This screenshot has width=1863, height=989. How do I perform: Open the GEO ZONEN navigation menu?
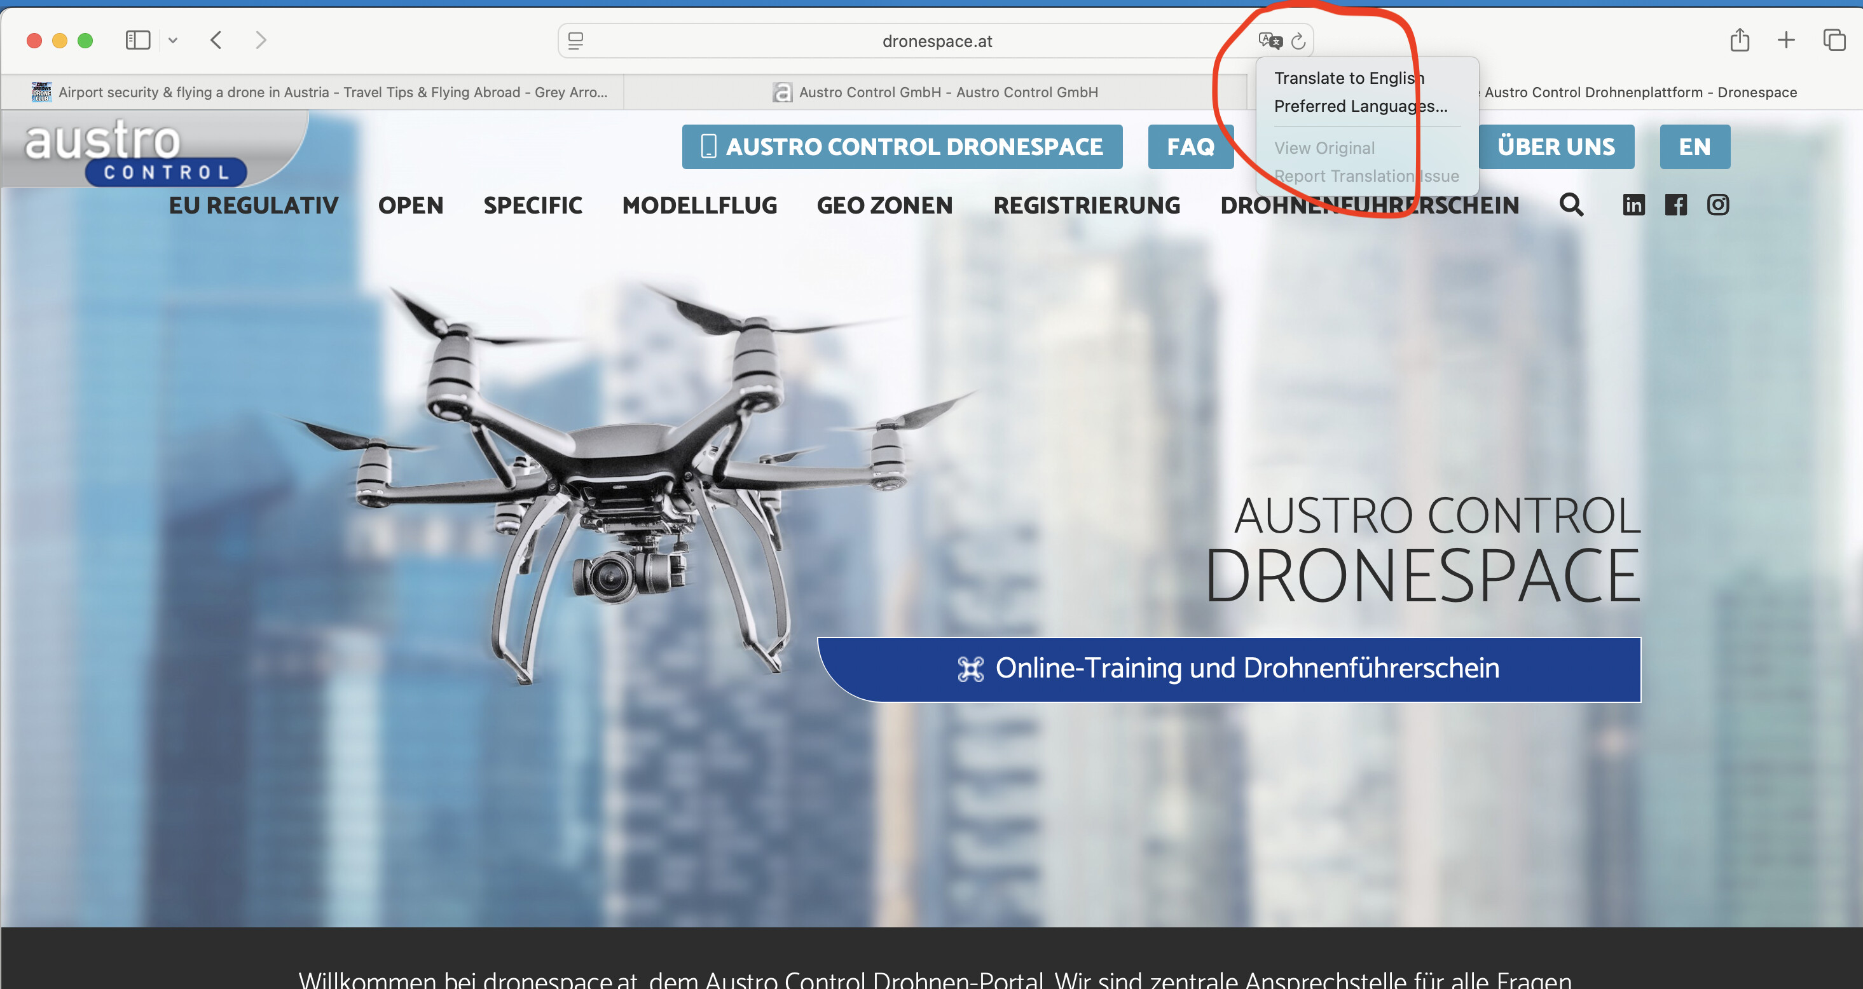(x=884, y=206)
